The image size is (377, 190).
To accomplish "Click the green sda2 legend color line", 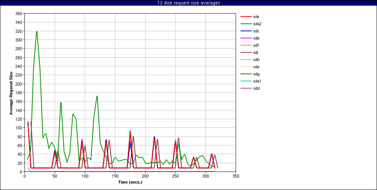I will click(x=246, y=24).
